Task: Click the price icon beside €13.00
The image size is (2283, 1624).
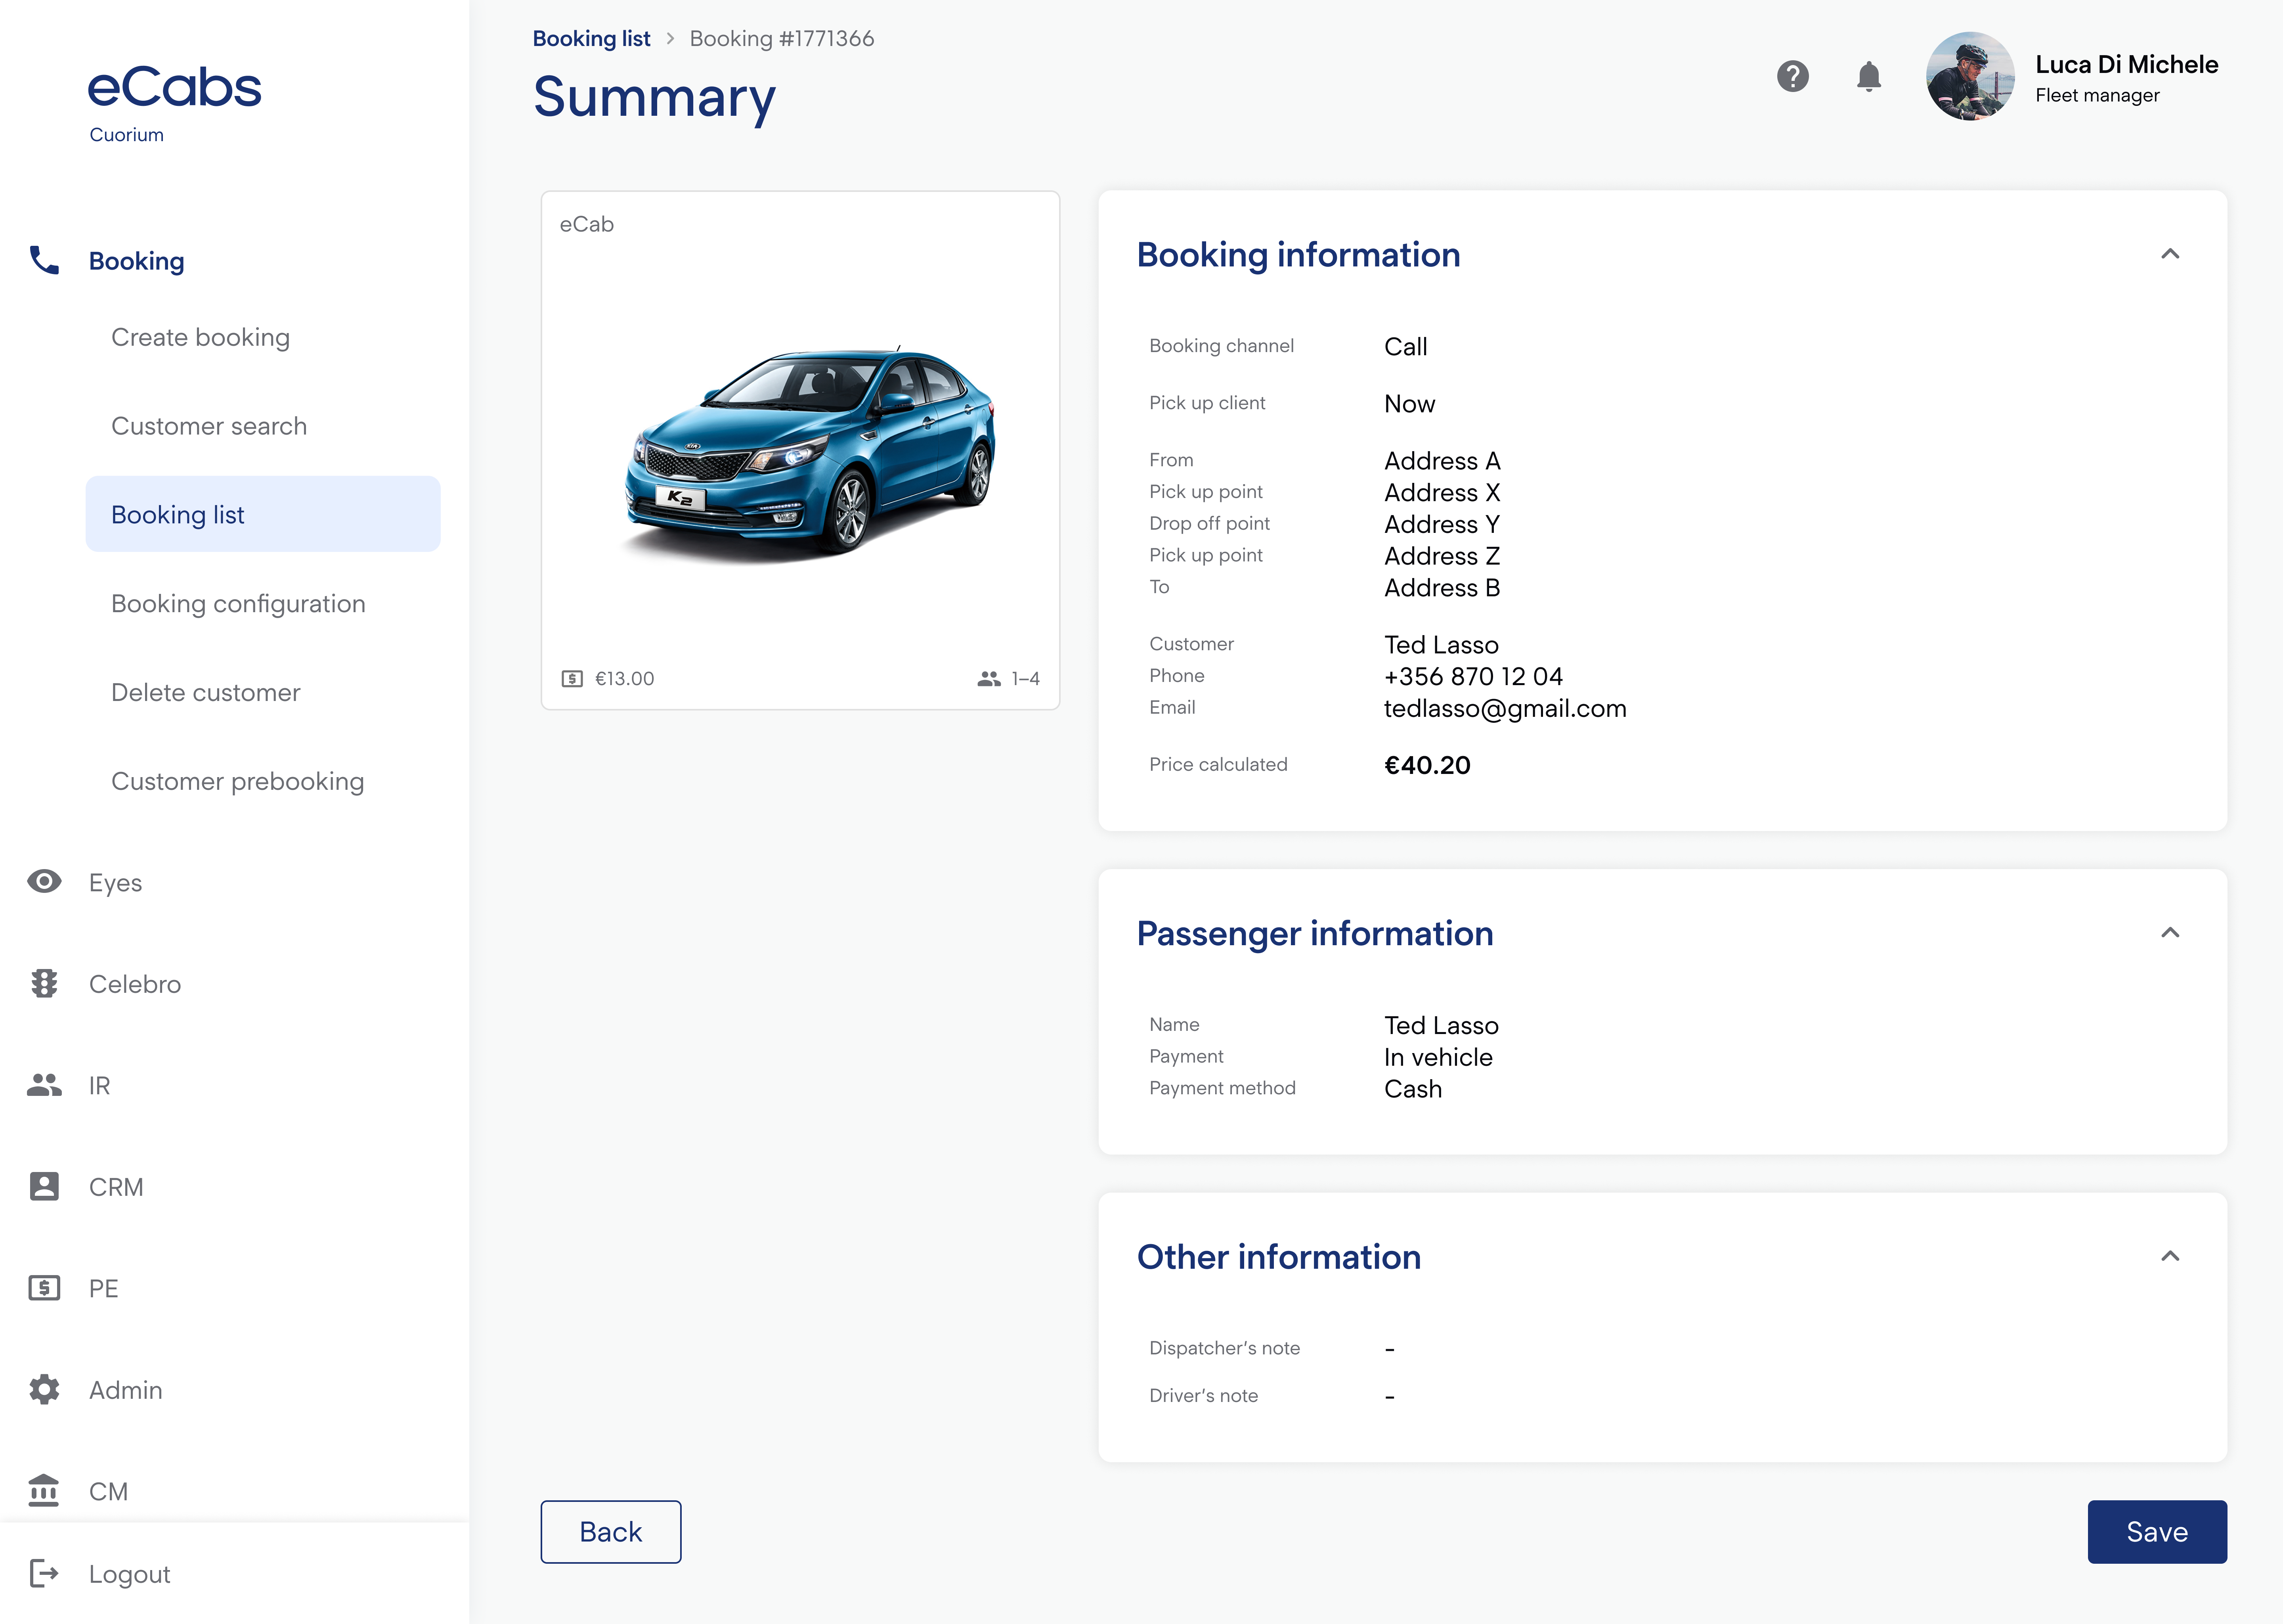Action: click(x=572, y=679)
